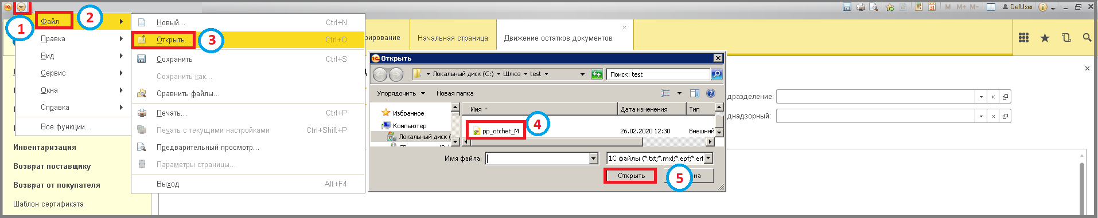
Task: Choose Сохранить in File submenu
Action: pyautogui.click(x=248, y=60)
